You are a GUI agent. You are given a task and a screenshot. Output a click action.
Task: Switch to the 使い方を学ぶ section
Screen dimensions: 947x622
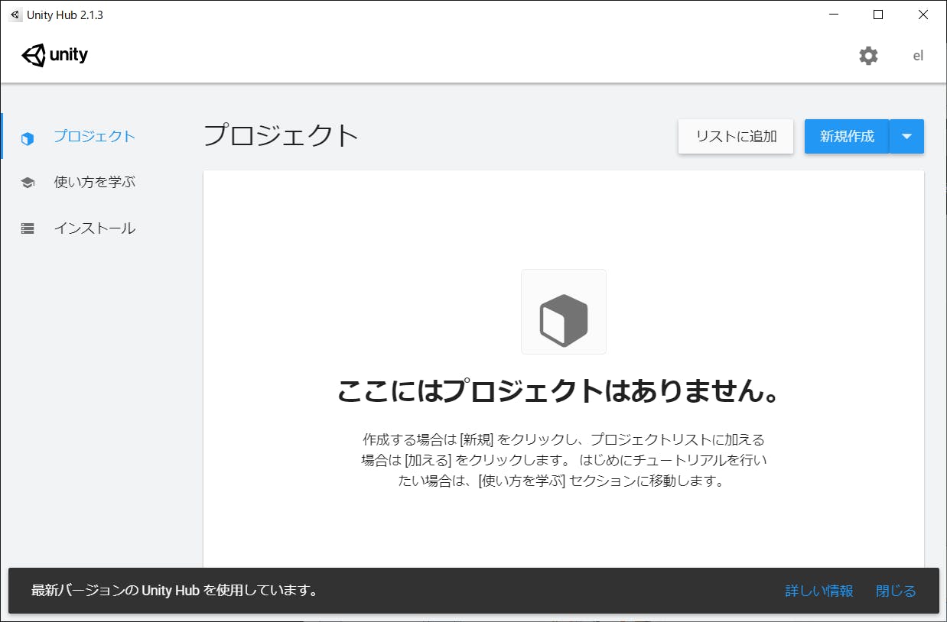(95, 182)
